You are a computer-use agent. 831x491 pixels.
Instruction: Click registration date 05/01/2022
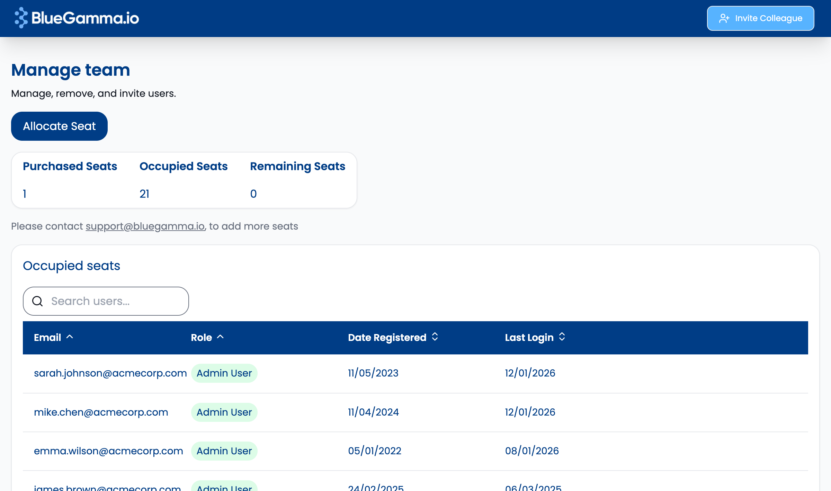tap(375, 451)
